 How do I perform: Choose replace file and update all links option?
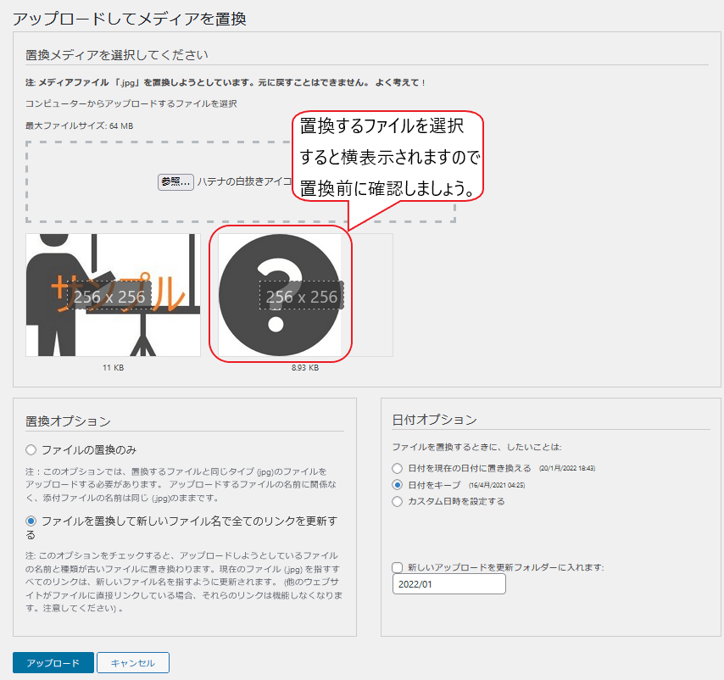[31, 521]
